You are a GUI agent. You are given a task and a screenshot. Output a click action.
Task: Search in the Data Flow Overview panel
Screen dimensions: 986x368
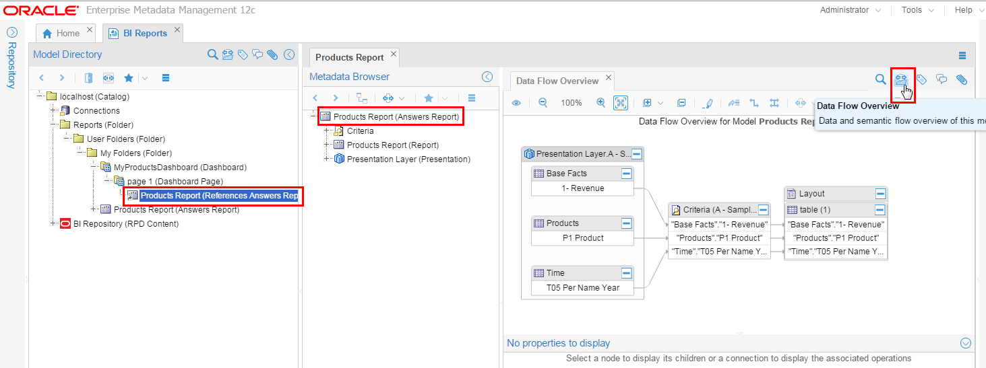(880, 79)
